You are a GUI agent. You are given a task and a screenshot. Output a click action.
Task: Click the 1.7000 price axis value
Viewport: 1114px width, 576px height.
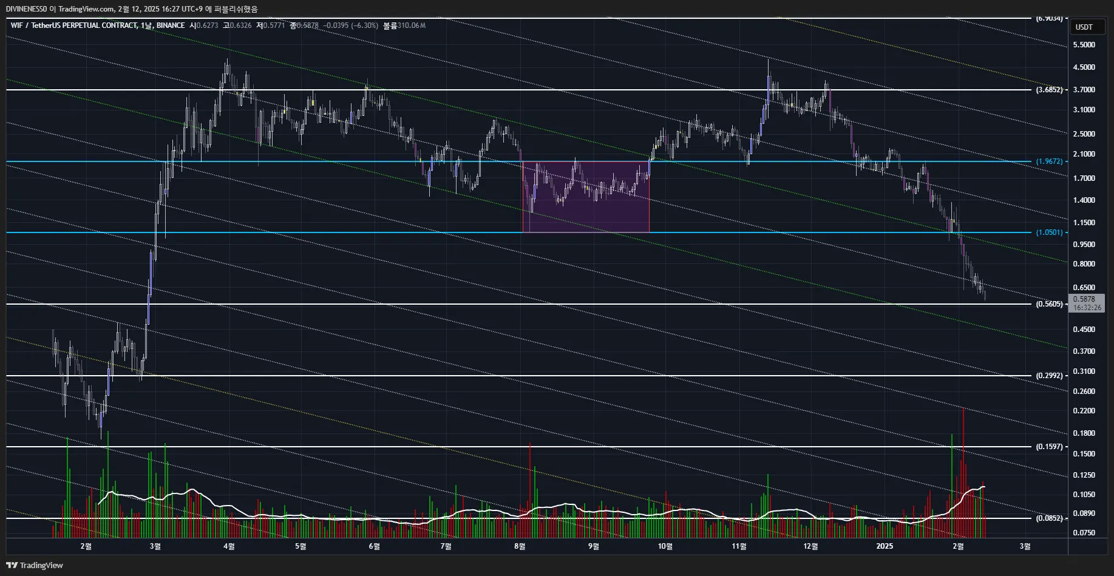1084,178
